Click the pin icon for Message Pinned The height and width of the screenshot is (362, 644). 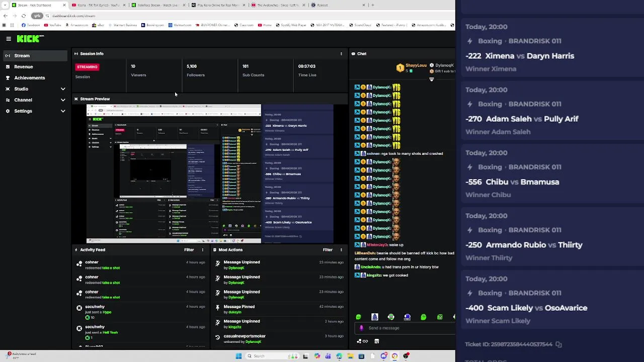point(217,307)
